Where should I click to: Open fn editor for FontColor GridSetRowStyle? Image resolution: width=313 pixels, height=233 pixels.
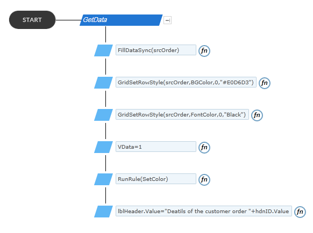pos(257,115)
